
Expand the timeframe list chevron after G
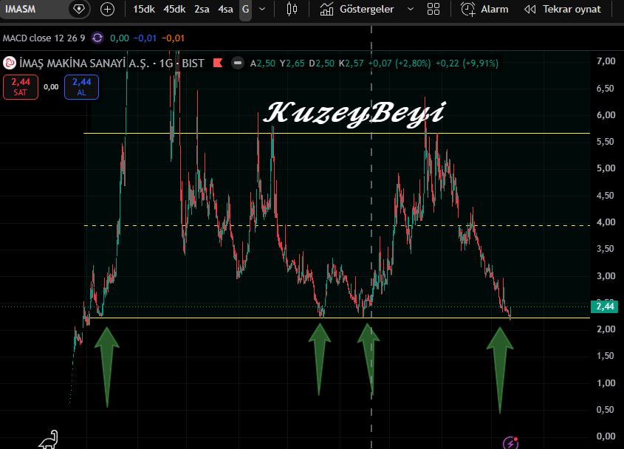(262, 9)
